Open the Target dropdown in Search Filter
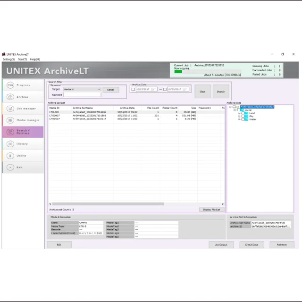This screenshot has width=302, height=302. point(82,89)
